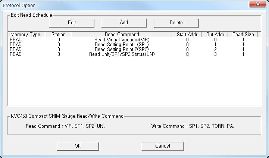Cancel the Protocol Option dialog
This screenshot has height=158, width=269.
pyautogui.click(x=162, y=146)
